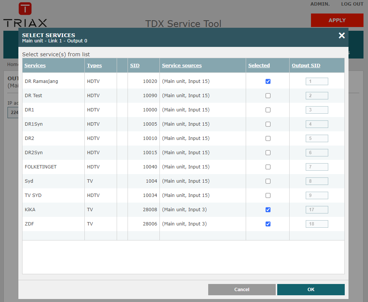Image resolution: width=368 pixels, height=302 pixels.
Task: Select the DR1 service checkbox
Action: (x=268, y=110)
